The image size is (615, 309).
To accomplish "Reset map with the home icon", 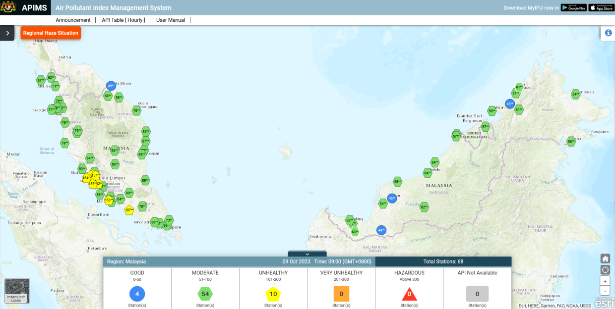I will 605,258.
